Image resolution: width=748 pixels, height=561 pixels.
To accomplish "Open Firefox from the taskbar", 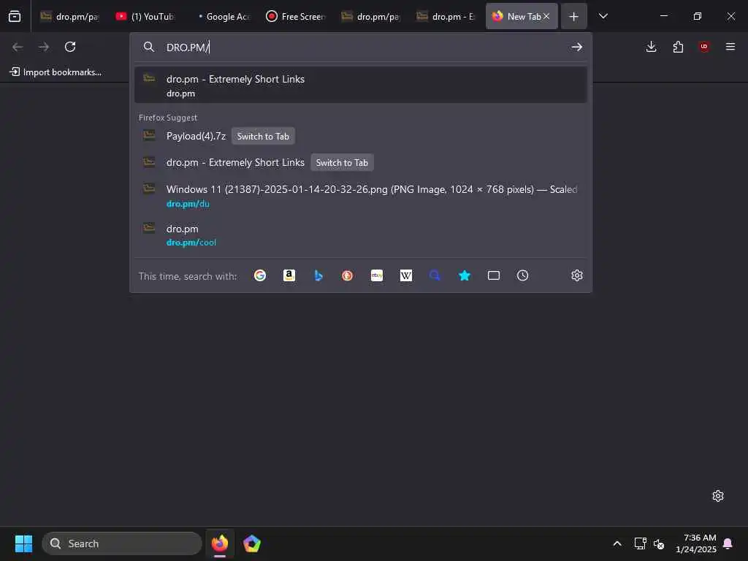I will coord(220,543).
